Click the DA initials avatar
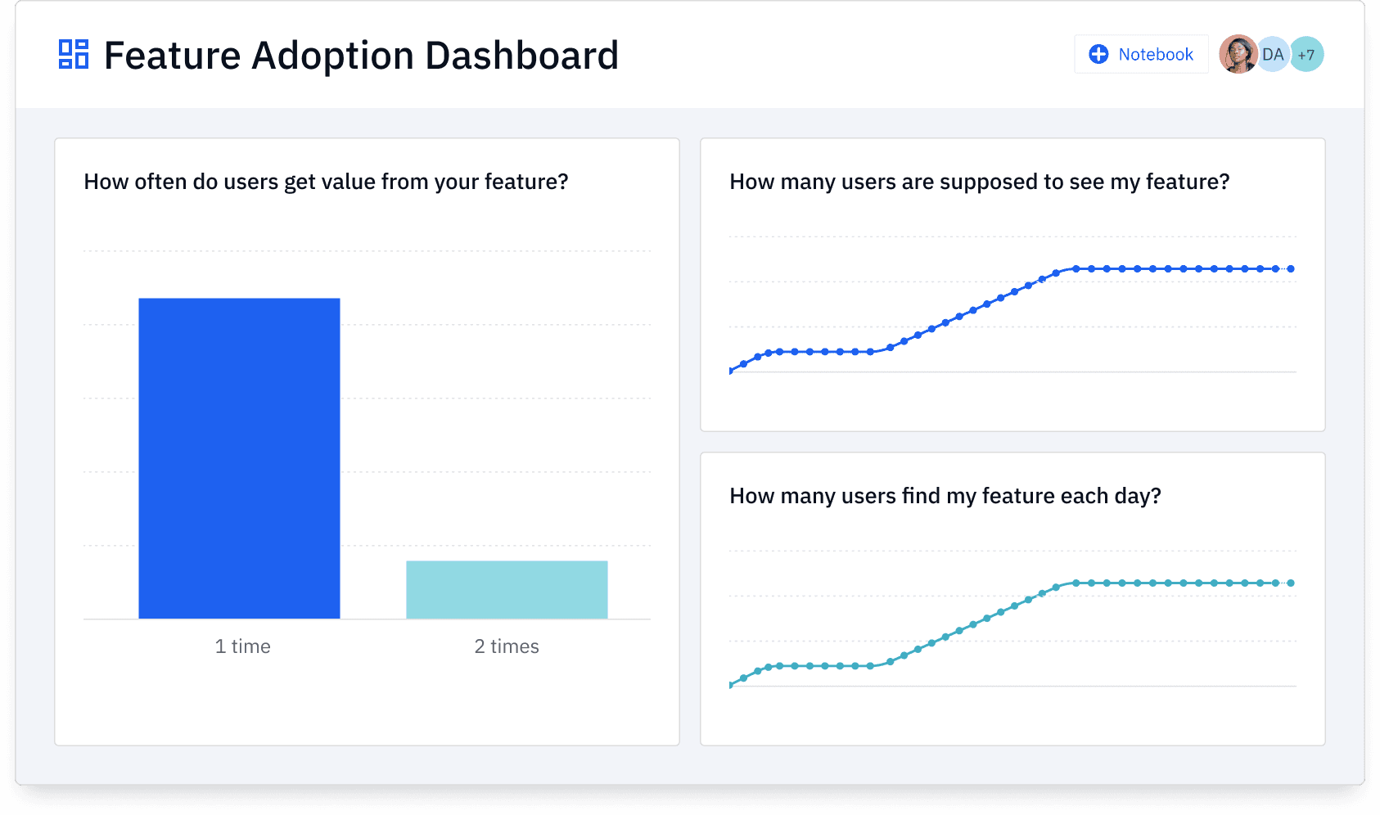Viewport: 1380px width, 815px height. pos(1273,54)
